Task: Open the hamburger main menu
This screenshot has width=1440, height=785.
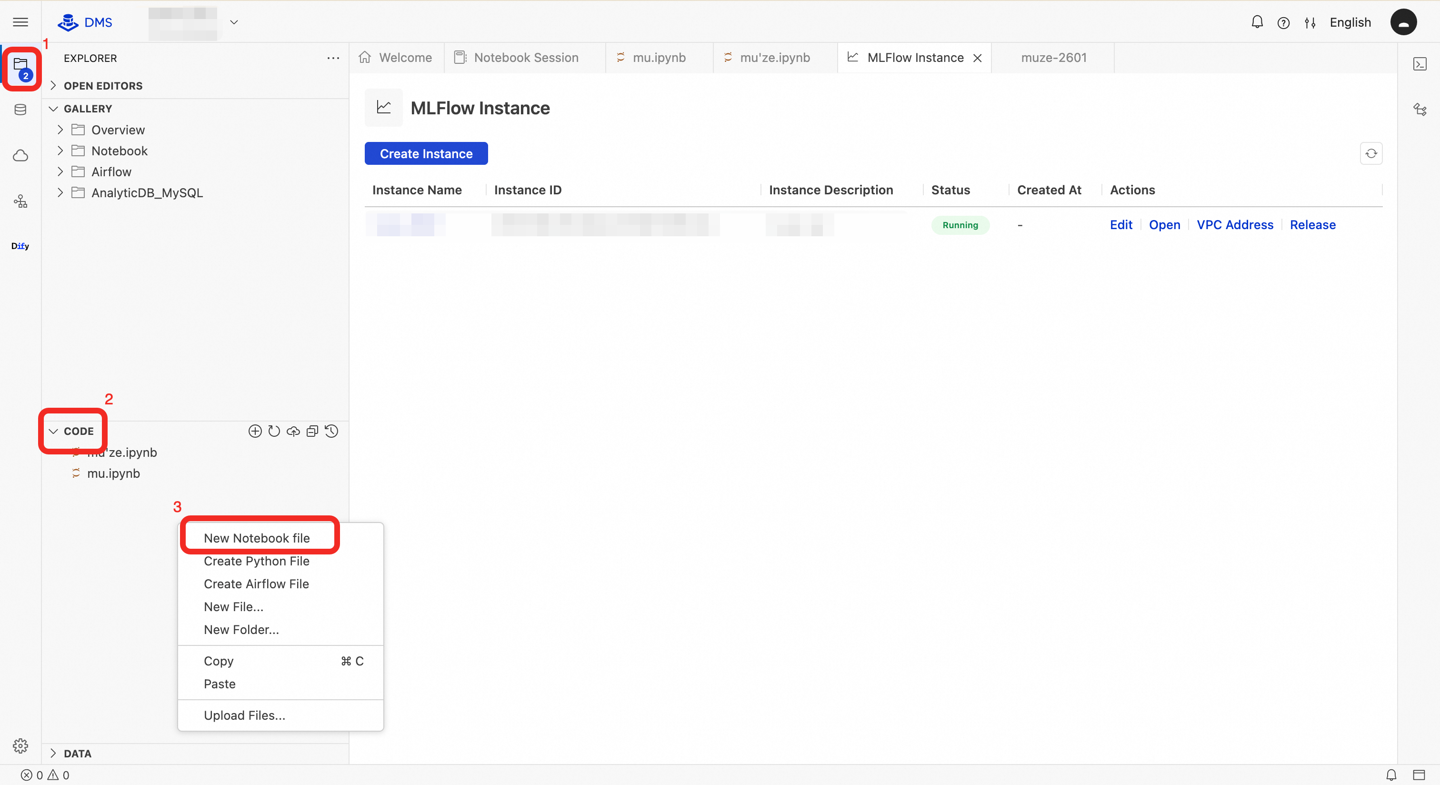Action: point(20,22)
